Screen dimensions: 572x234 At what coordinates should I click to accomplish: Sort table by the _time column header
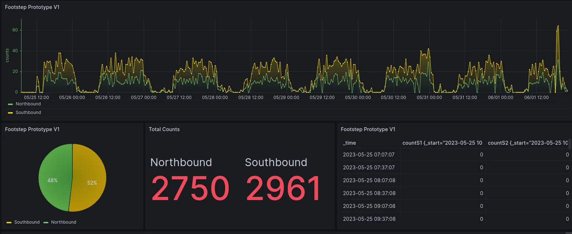pyautogui.click(x=349, y=143)
